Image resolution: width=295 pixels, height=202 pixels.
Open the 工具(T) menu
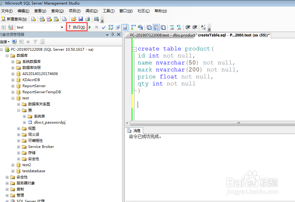pos(109,11)
